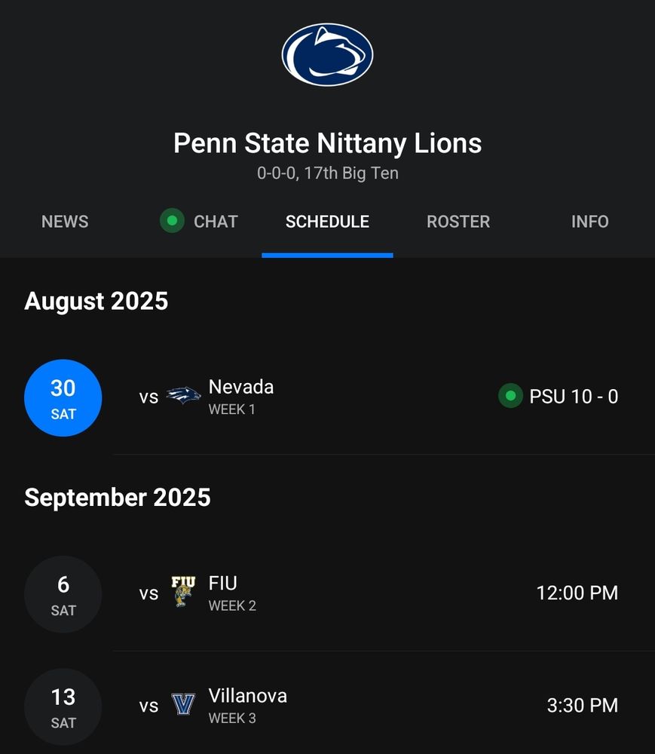This screenshot has width=655, height=754.
Task: Switch to the CHAT tab
Action: tap(216, 222)
